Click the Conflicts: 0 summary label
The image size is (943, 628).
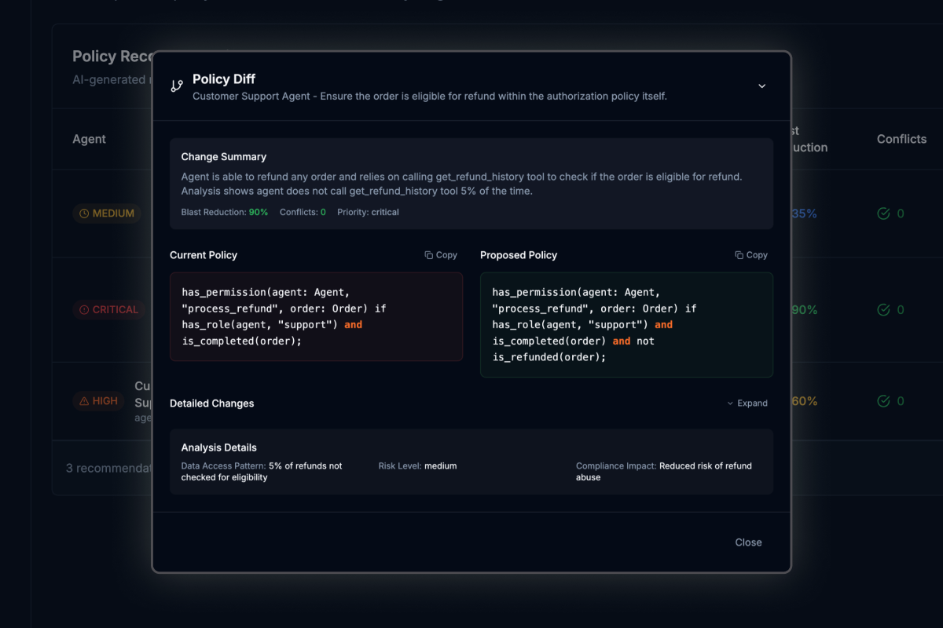[x=303, y=213]
